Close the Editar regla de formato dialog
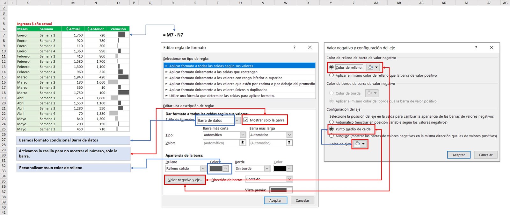Screen dimensions: 510x215 310,47
